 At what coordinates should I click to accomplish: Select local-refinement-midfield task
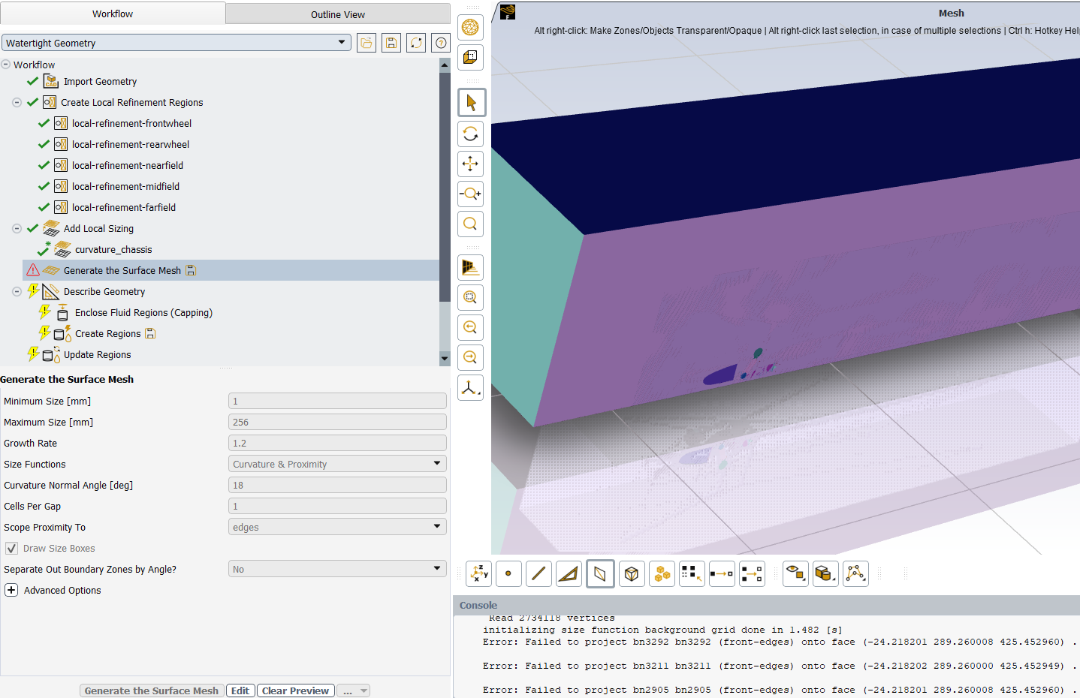point(125,186)
